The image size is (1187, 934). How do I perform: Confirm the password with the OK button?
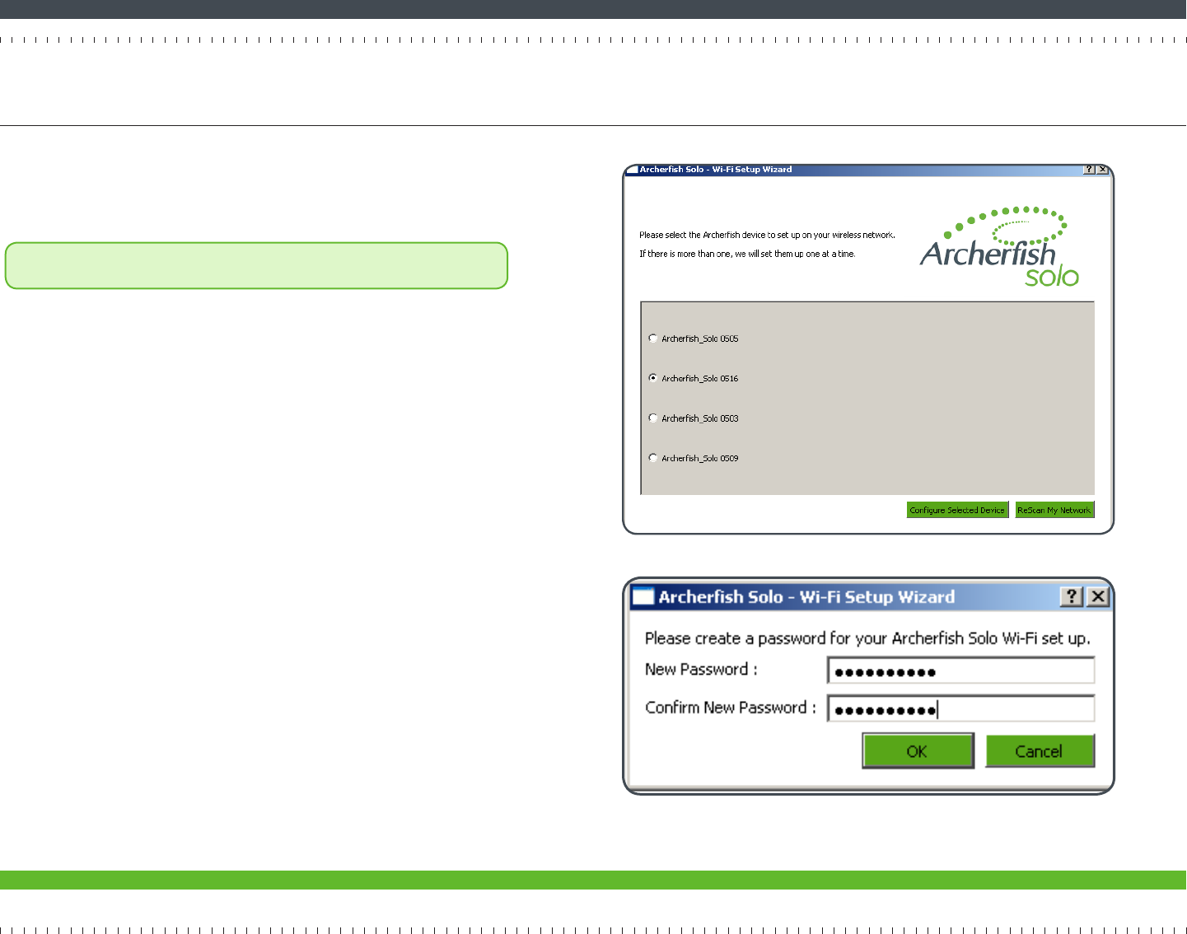[x=918, y=751]
